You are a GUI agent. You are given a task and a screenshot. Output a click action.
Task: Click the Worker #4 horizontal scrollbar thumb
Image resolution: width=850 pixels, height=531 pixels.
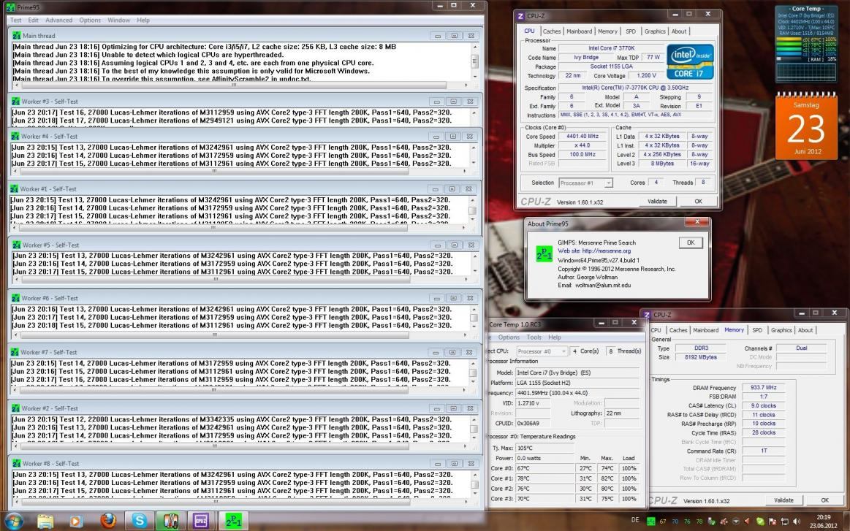pyautogui.click(x=215, y=171)
